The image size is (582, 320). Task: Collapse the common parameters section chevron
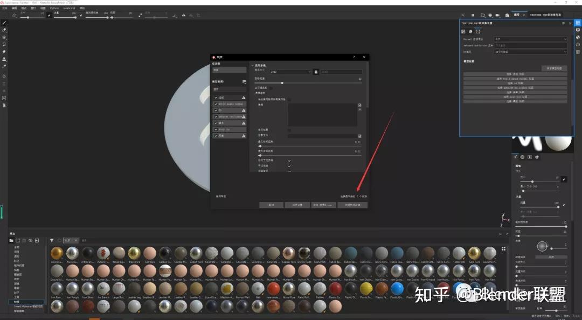pyautogui.click(x=252, y=65)
